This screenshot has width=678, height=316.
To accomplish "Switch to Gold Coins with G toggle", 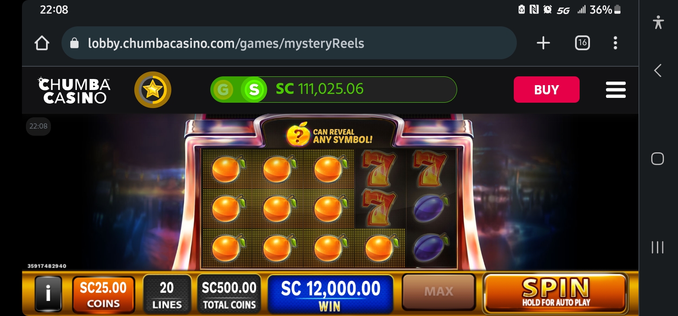I will (x=223, y=90).
